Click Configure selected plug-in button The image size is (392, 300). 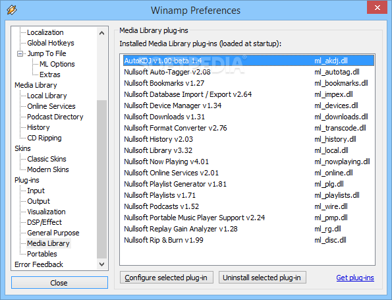coord(167,278)
